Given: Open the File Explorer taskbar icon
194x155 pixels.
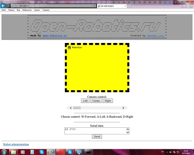Looking at the screenshot, I should click(x=13, y=152).
